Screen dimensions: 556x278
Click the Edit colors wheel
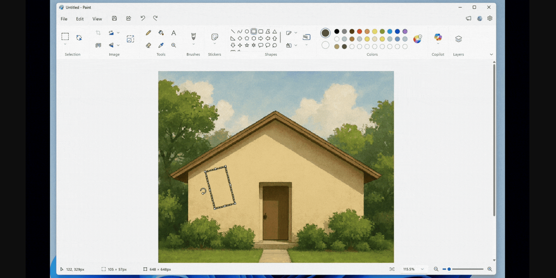418,39
